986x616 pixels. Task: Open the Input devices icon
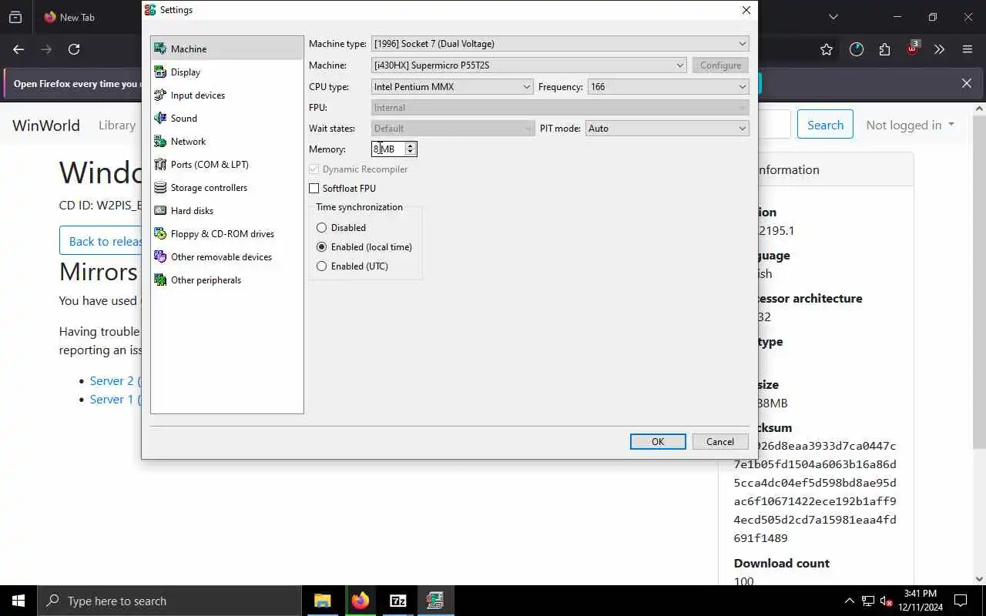(x=160, y=95)
